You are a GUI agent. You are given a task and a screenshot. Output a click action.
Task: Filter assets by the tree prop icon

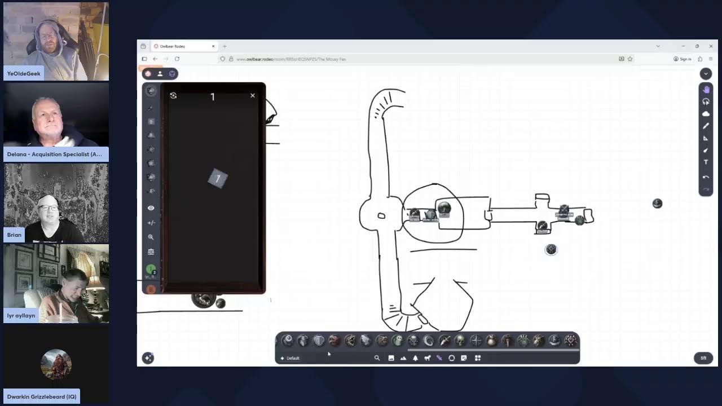416,358
